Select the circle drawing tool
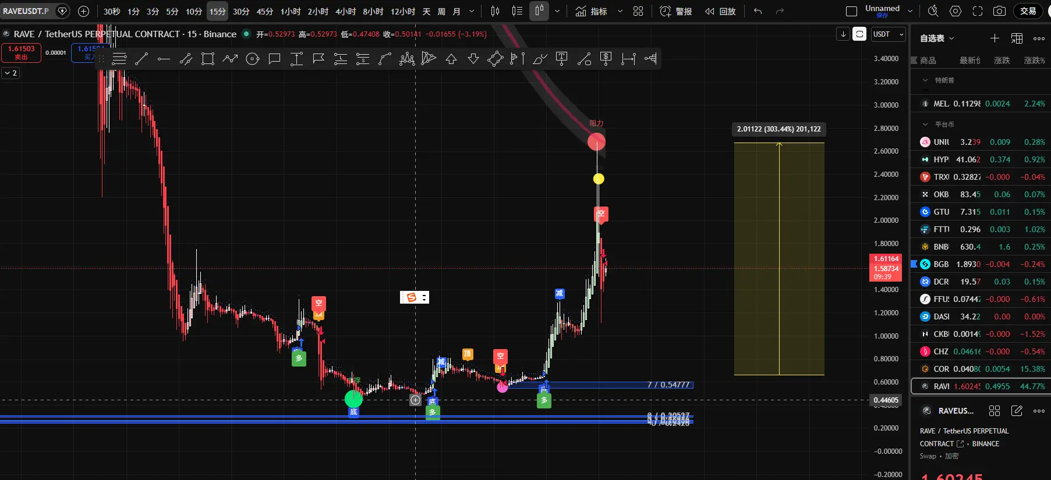 [x=252, y=59]
